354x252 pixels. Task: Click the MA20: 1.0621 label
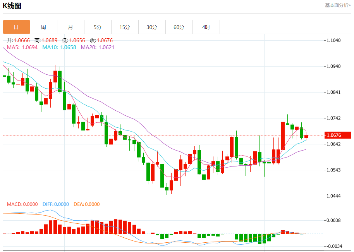click(x=98, y=47)
